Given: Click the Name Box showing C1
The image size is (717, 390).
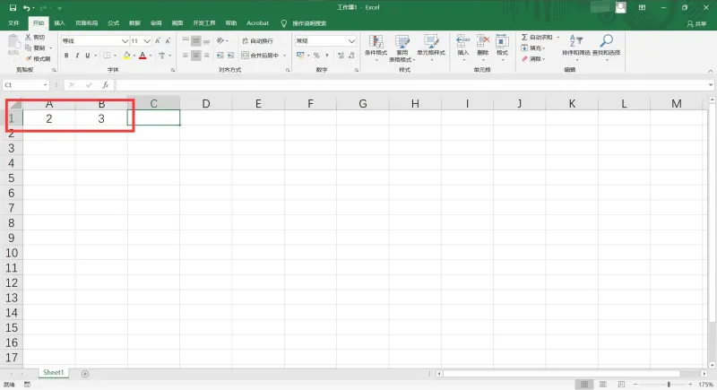Looking at the screenshot, I should (25, 84).
